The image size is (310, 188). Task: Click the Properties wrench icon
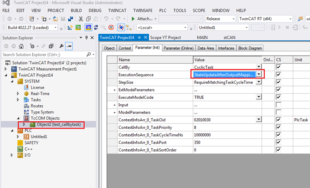[x=61, y=46]
